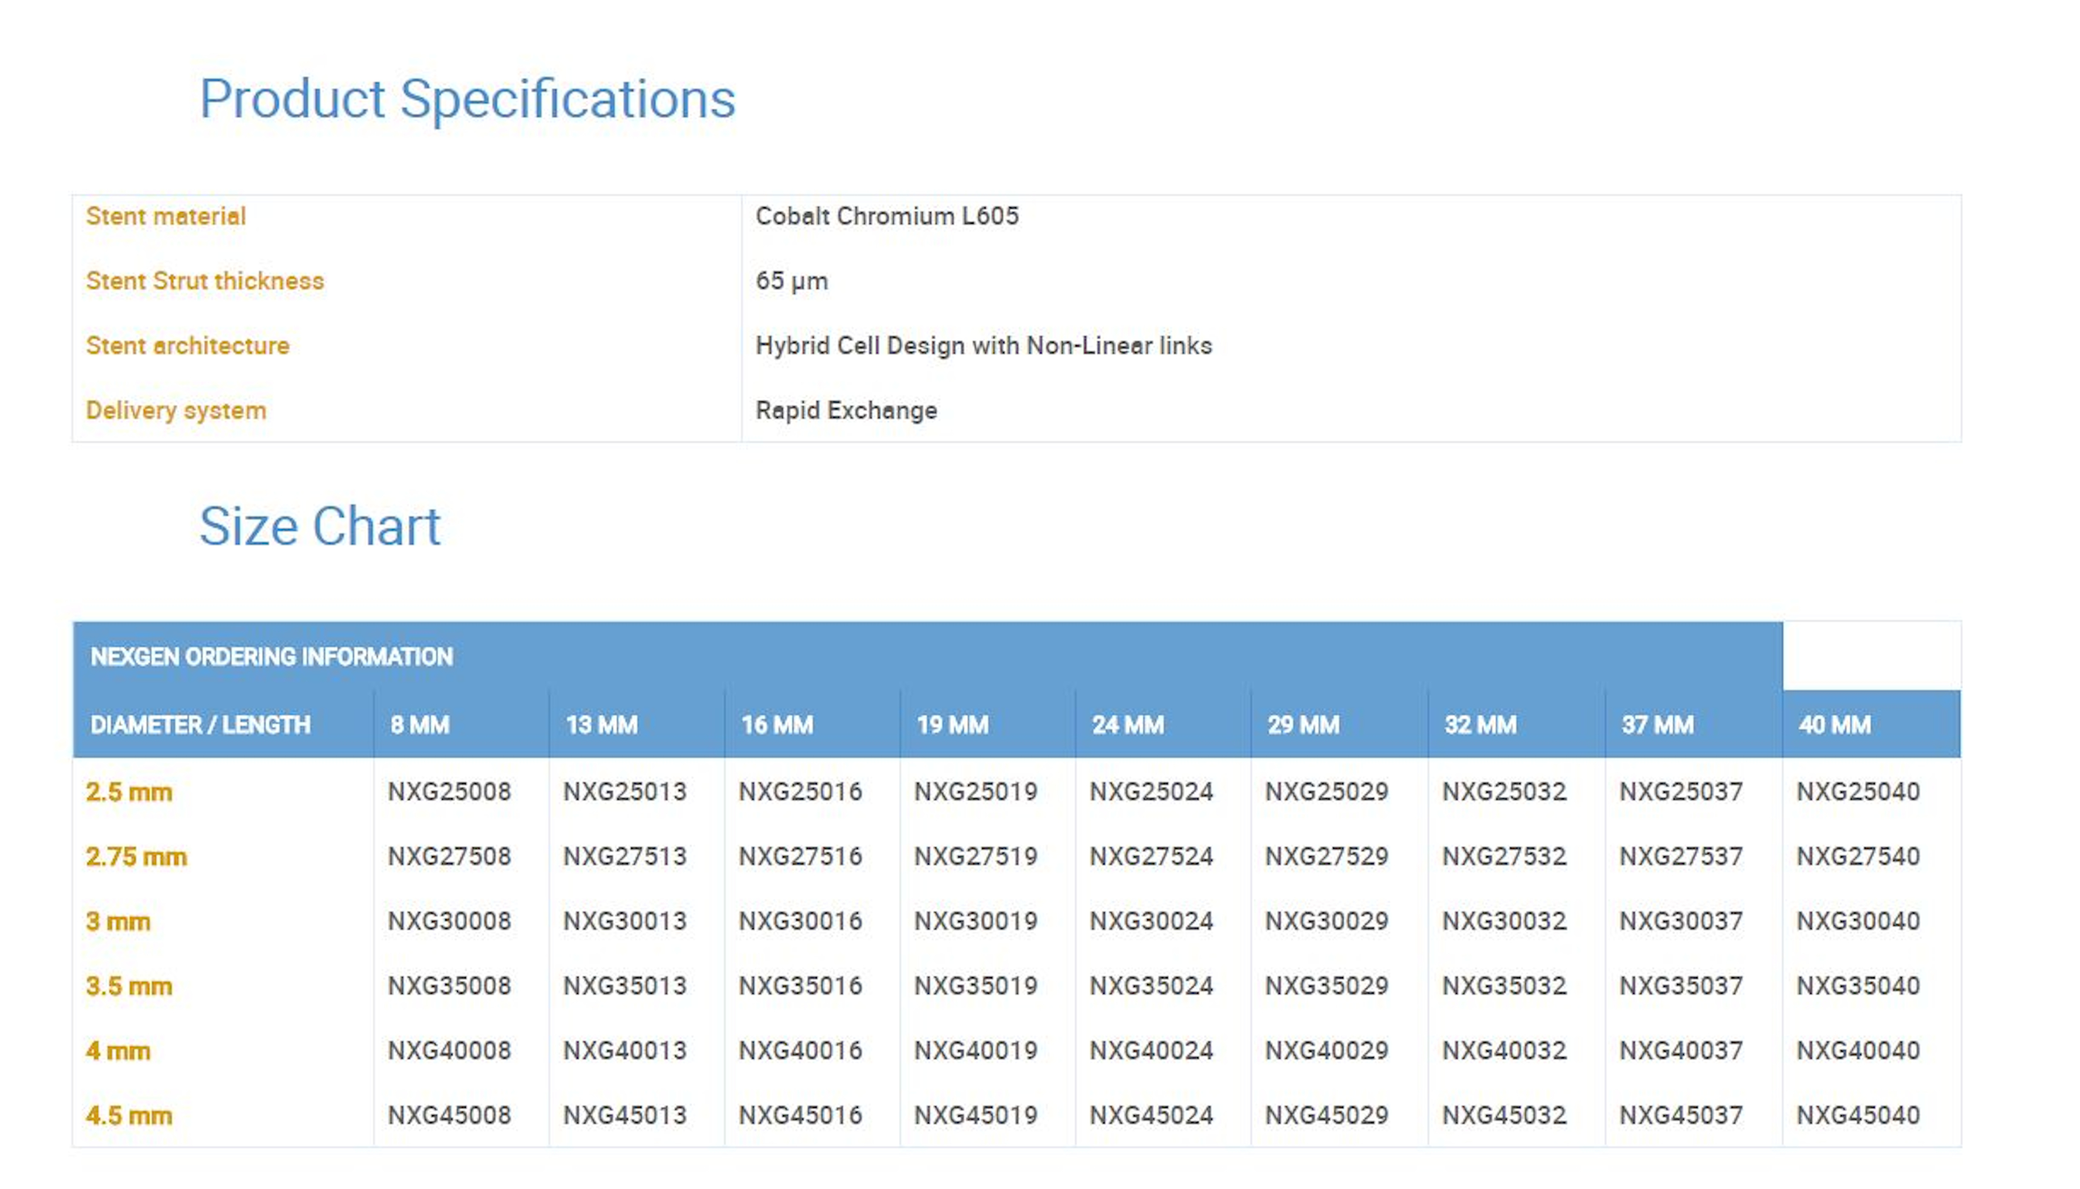This screenshot has height=1189, width=2080.
Task: Click the NXG35019 order code
Action: (976, 986)
